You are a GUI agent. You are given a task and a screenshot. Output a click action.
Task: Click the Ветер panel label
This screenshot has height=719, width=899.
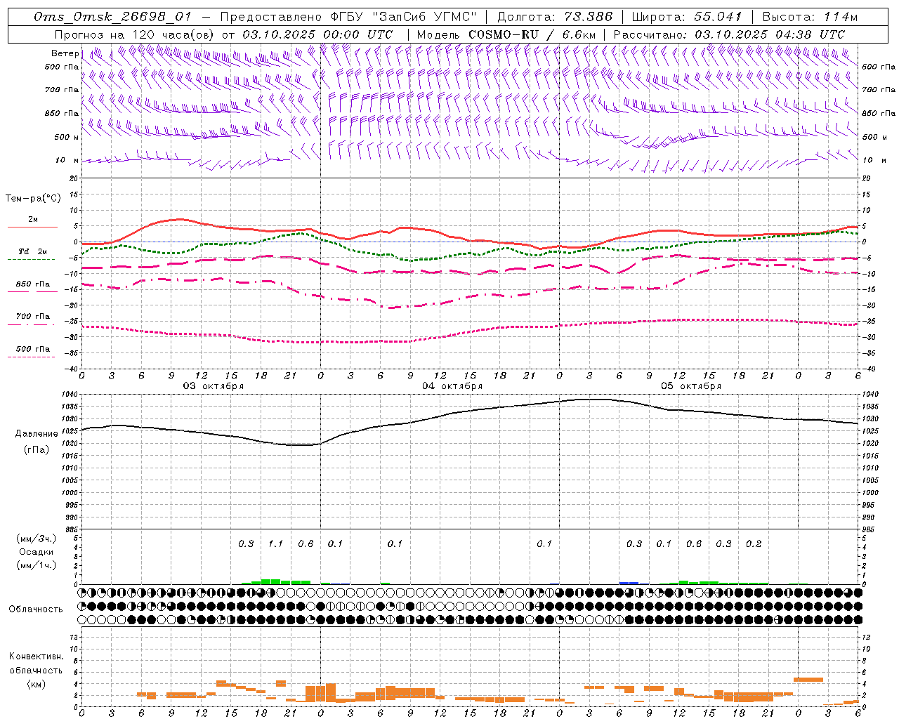coord(65,53)
